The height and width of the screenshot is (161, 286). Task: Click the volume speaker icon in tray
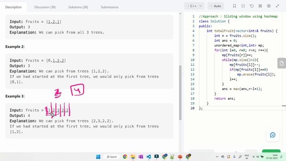257,157
